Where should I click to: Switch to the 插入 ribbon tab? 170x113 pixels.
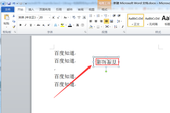tap(31, 10)
